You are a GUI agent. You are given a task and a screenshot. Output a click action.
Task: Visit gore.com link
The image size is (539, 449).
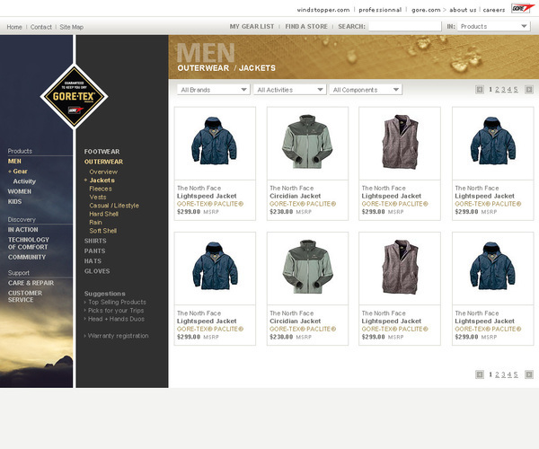tap(426, 10)
